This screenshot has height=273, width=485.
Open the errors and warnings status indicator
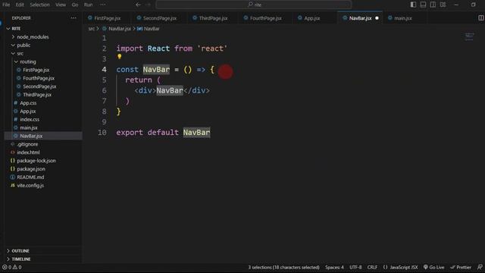pos(12,267)
